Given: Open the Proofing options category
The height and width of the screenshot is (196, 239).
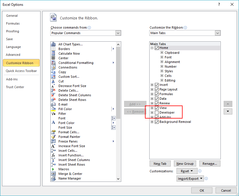Looking at the screenshot, I should (x=12, y=31).
